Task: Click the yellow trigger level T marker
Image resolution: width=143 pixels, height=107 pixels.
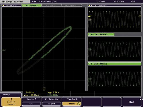Action: [x=90, y=16]
